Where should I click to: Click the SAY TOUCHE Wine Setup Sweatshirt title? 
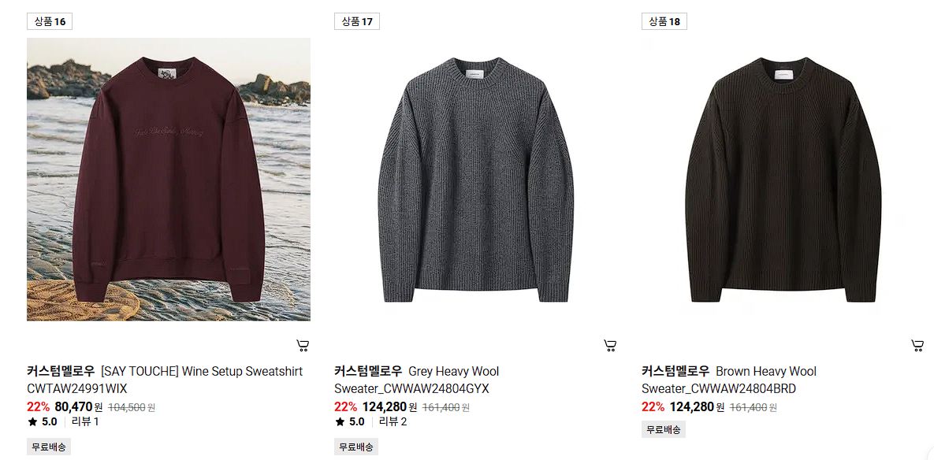(x=165, y=380)
